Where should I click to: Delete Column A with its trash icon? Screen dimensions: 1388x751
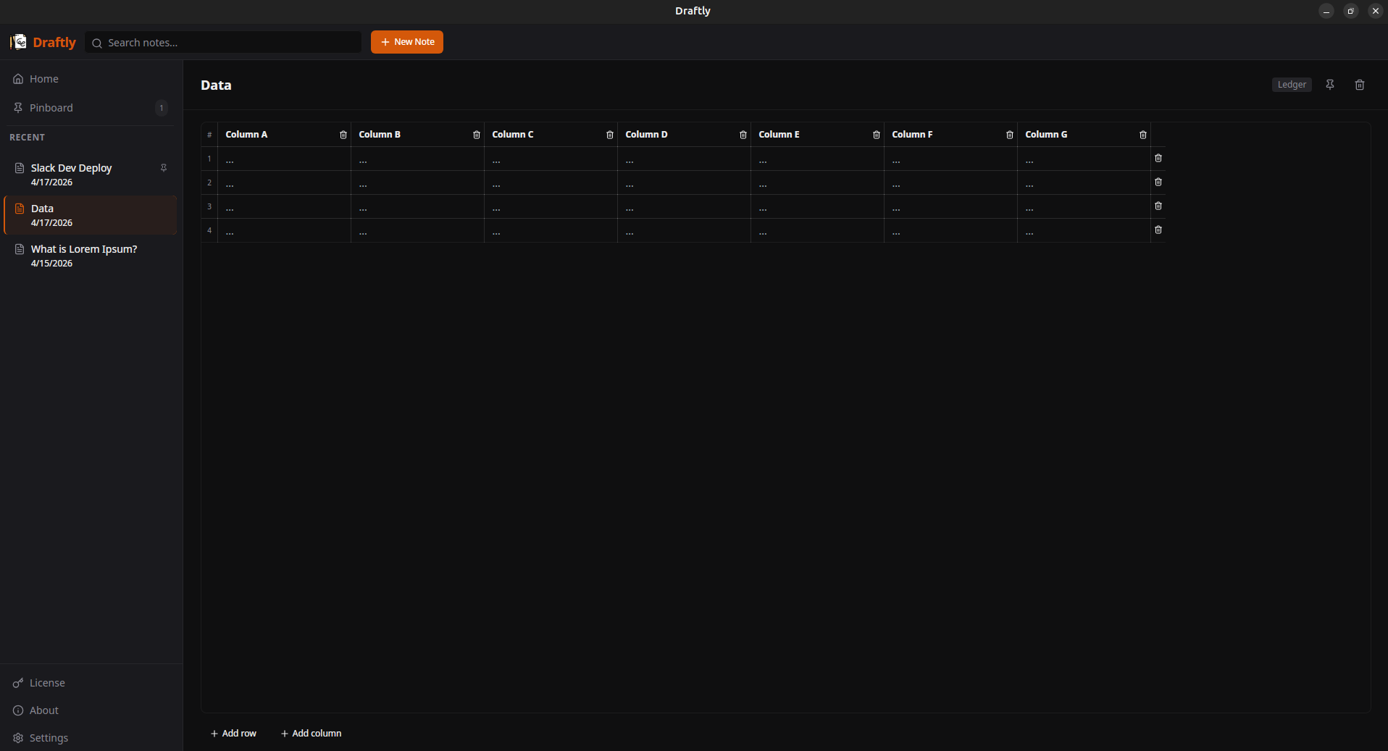343,135
